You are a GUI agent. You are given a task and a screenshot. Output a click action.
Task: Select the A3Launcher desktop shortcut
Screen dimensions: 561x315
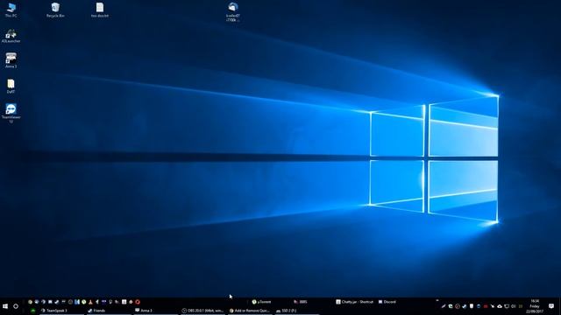[x=11, y=36]
